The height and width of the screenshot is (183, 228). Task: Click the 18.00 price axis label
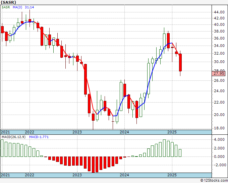point(219,128)
